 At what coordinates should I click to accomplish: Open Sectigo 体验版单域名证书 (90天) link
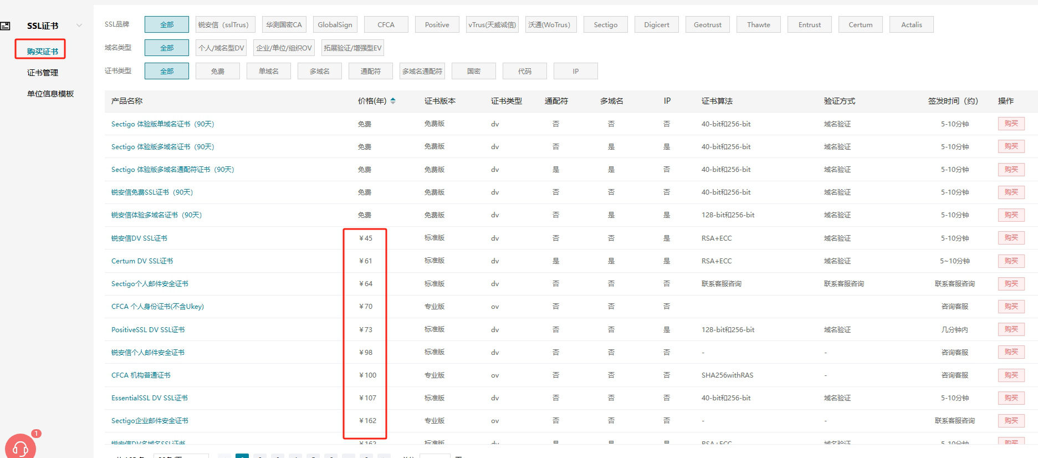click(x=162, y=124)
